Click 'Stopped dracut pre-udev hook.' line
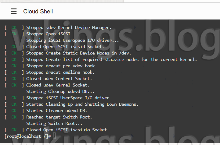Viewport: 220px width, 145px height. [x=51, y=66]
